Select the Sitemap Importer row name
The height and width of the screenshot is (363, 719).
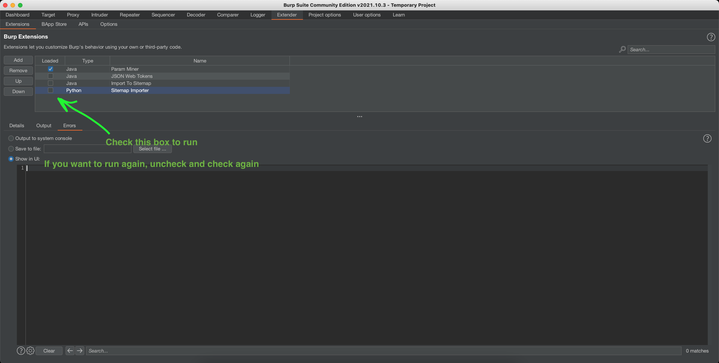[x=130, y=90]
